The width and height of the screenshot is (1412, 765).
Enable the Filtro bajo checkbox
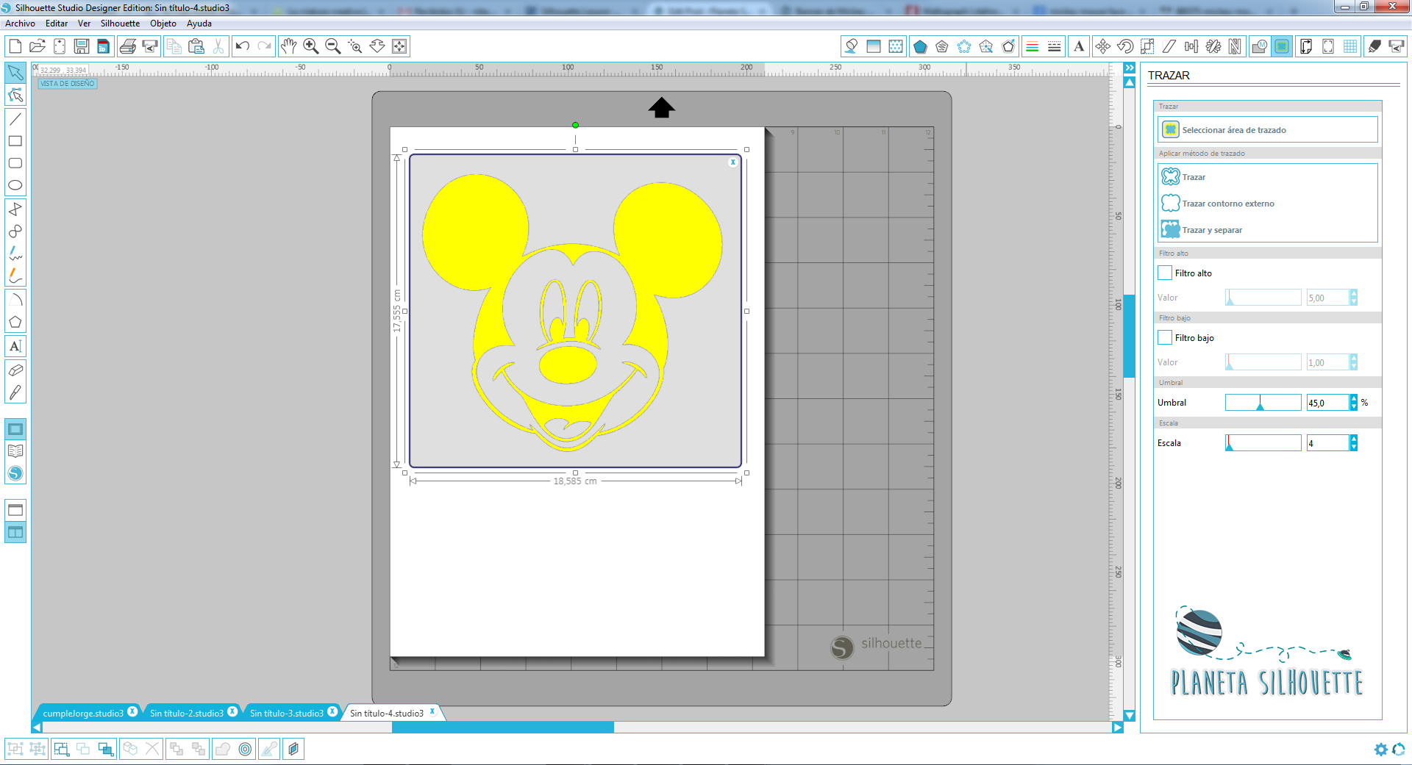[x=1165, y=337]
